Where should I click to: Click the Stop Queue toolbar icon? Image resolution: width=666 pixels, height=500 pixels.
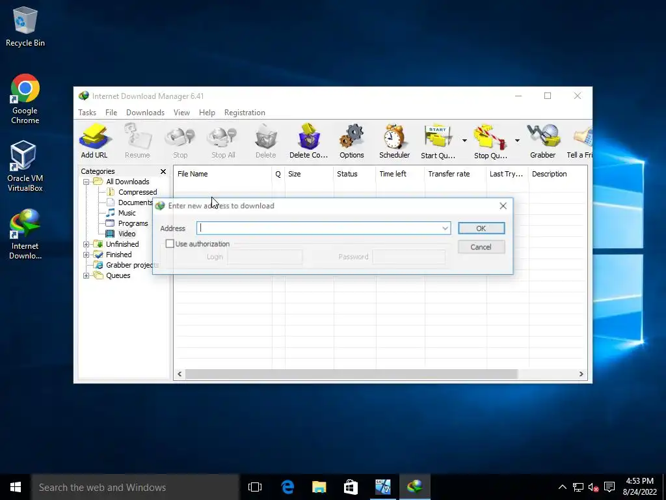coord(490,141)
